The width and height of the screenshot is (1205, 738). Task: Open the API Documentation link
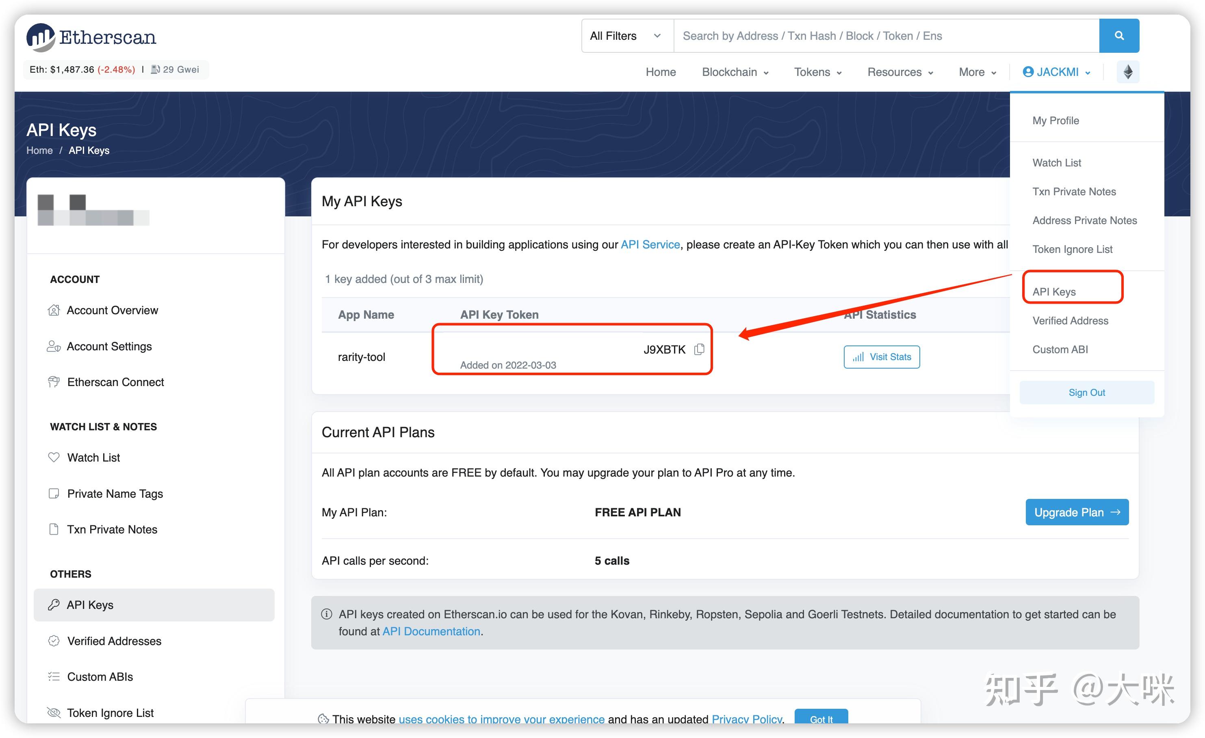point(431,632)
